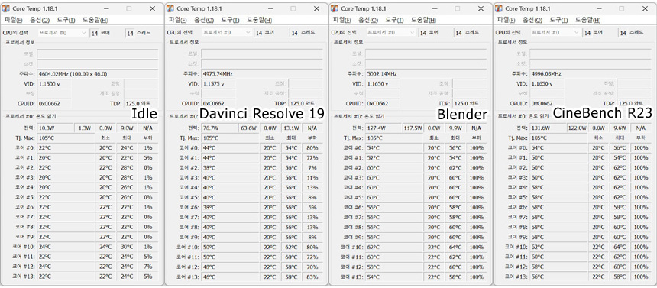
Task: Click the Core Temp icon in Idle window title bar
Action: coord(6,9)
